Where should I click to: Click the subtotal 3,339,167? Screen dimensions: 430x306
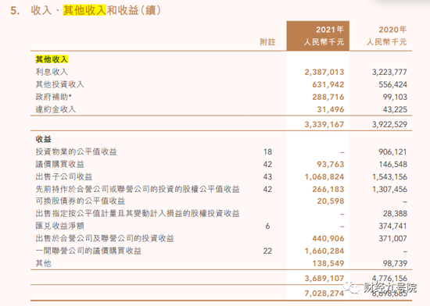click(324, 125)
